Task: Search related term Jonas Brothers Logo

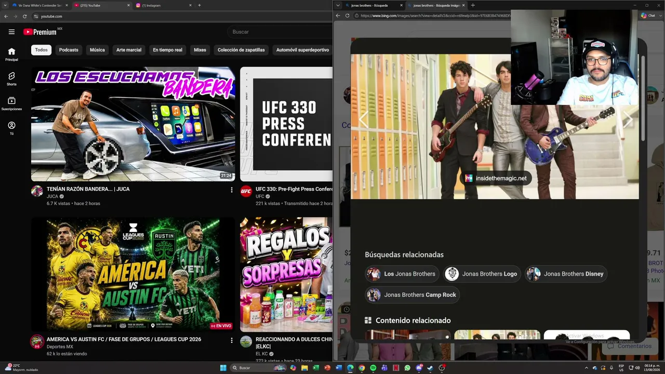Action: click(x=483, y=274)
